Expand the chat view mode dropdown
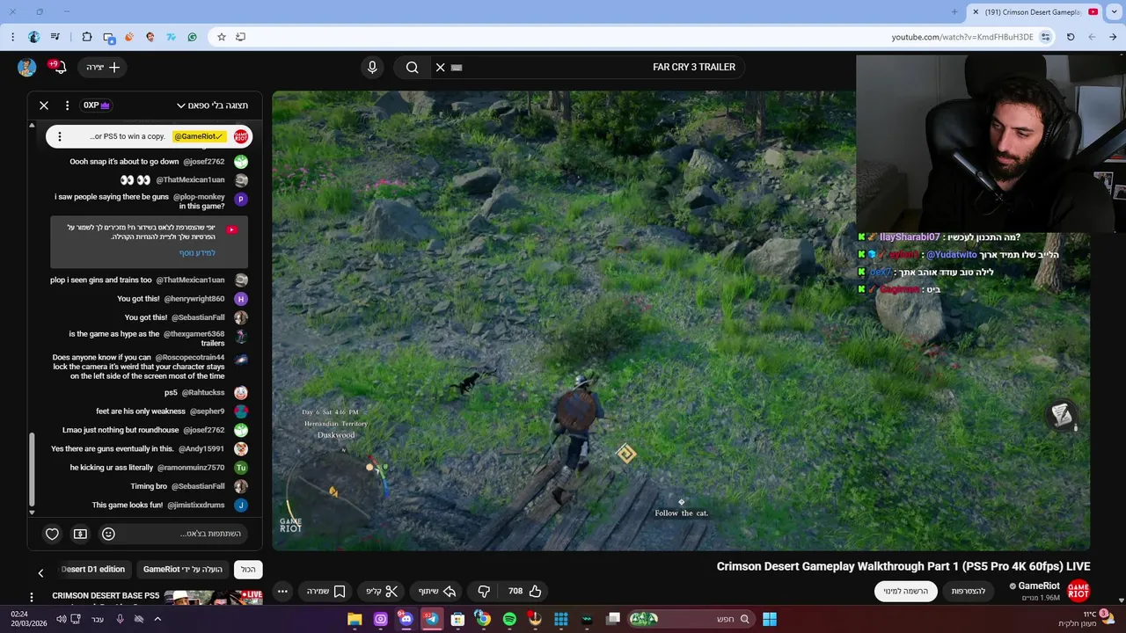This screenshot has width=1126, height=633. (212, 105)
